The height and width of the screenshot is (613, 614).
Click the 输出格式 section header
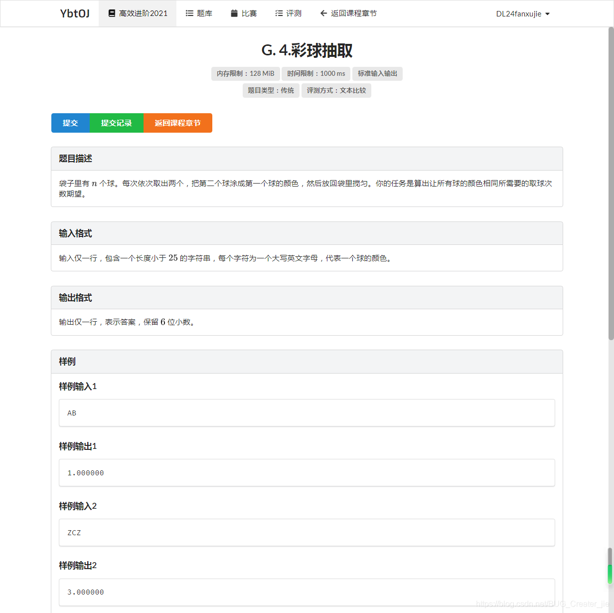(x=307, y=298)
